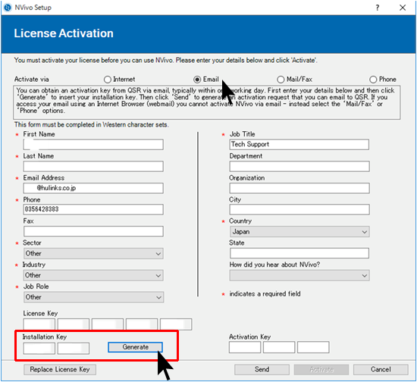417x382 pixels.
Task: Click the first Activation Key box
Action: coord(245,347)
